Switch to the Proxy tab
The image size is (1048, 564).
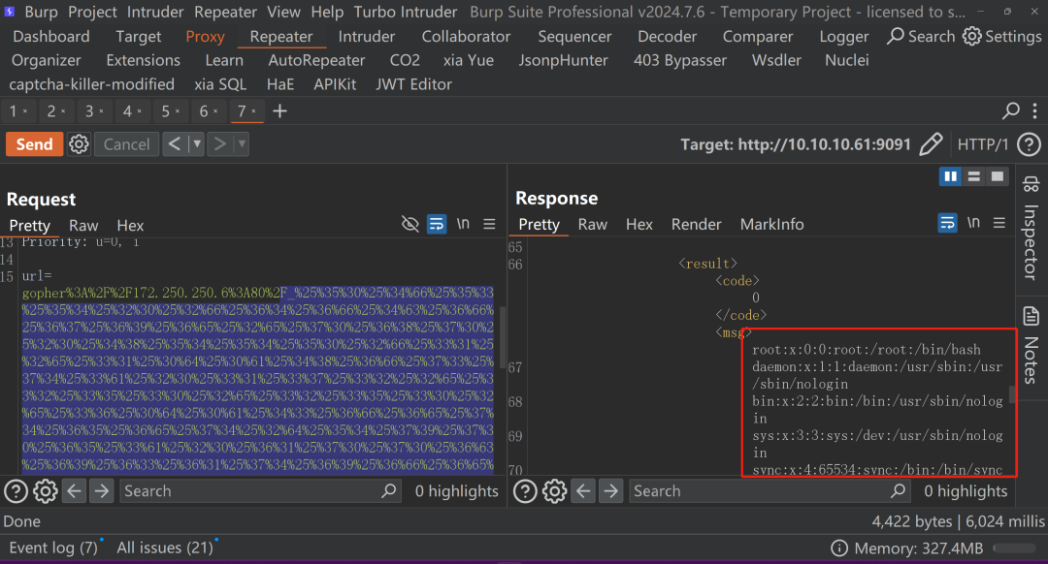pos(205,36)
